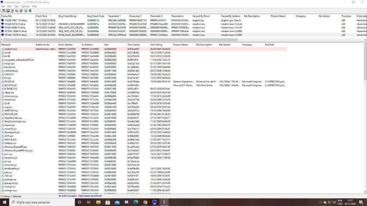Click the hal.dll driver row icon

tap(3, 53)
